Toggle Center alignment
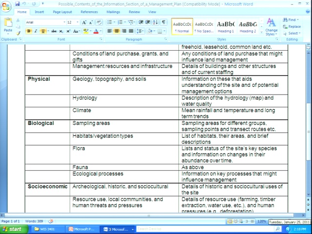Screen dimensions: 312x234 (x=117, y=31)
